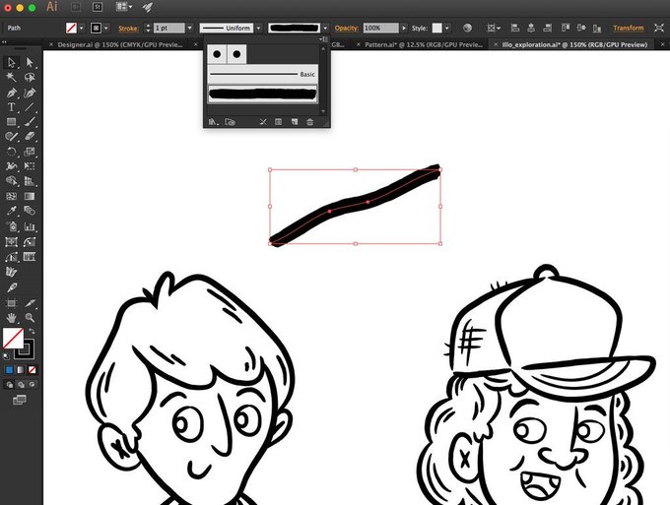Select the Basic brush in list

click(x=262, y=74)
